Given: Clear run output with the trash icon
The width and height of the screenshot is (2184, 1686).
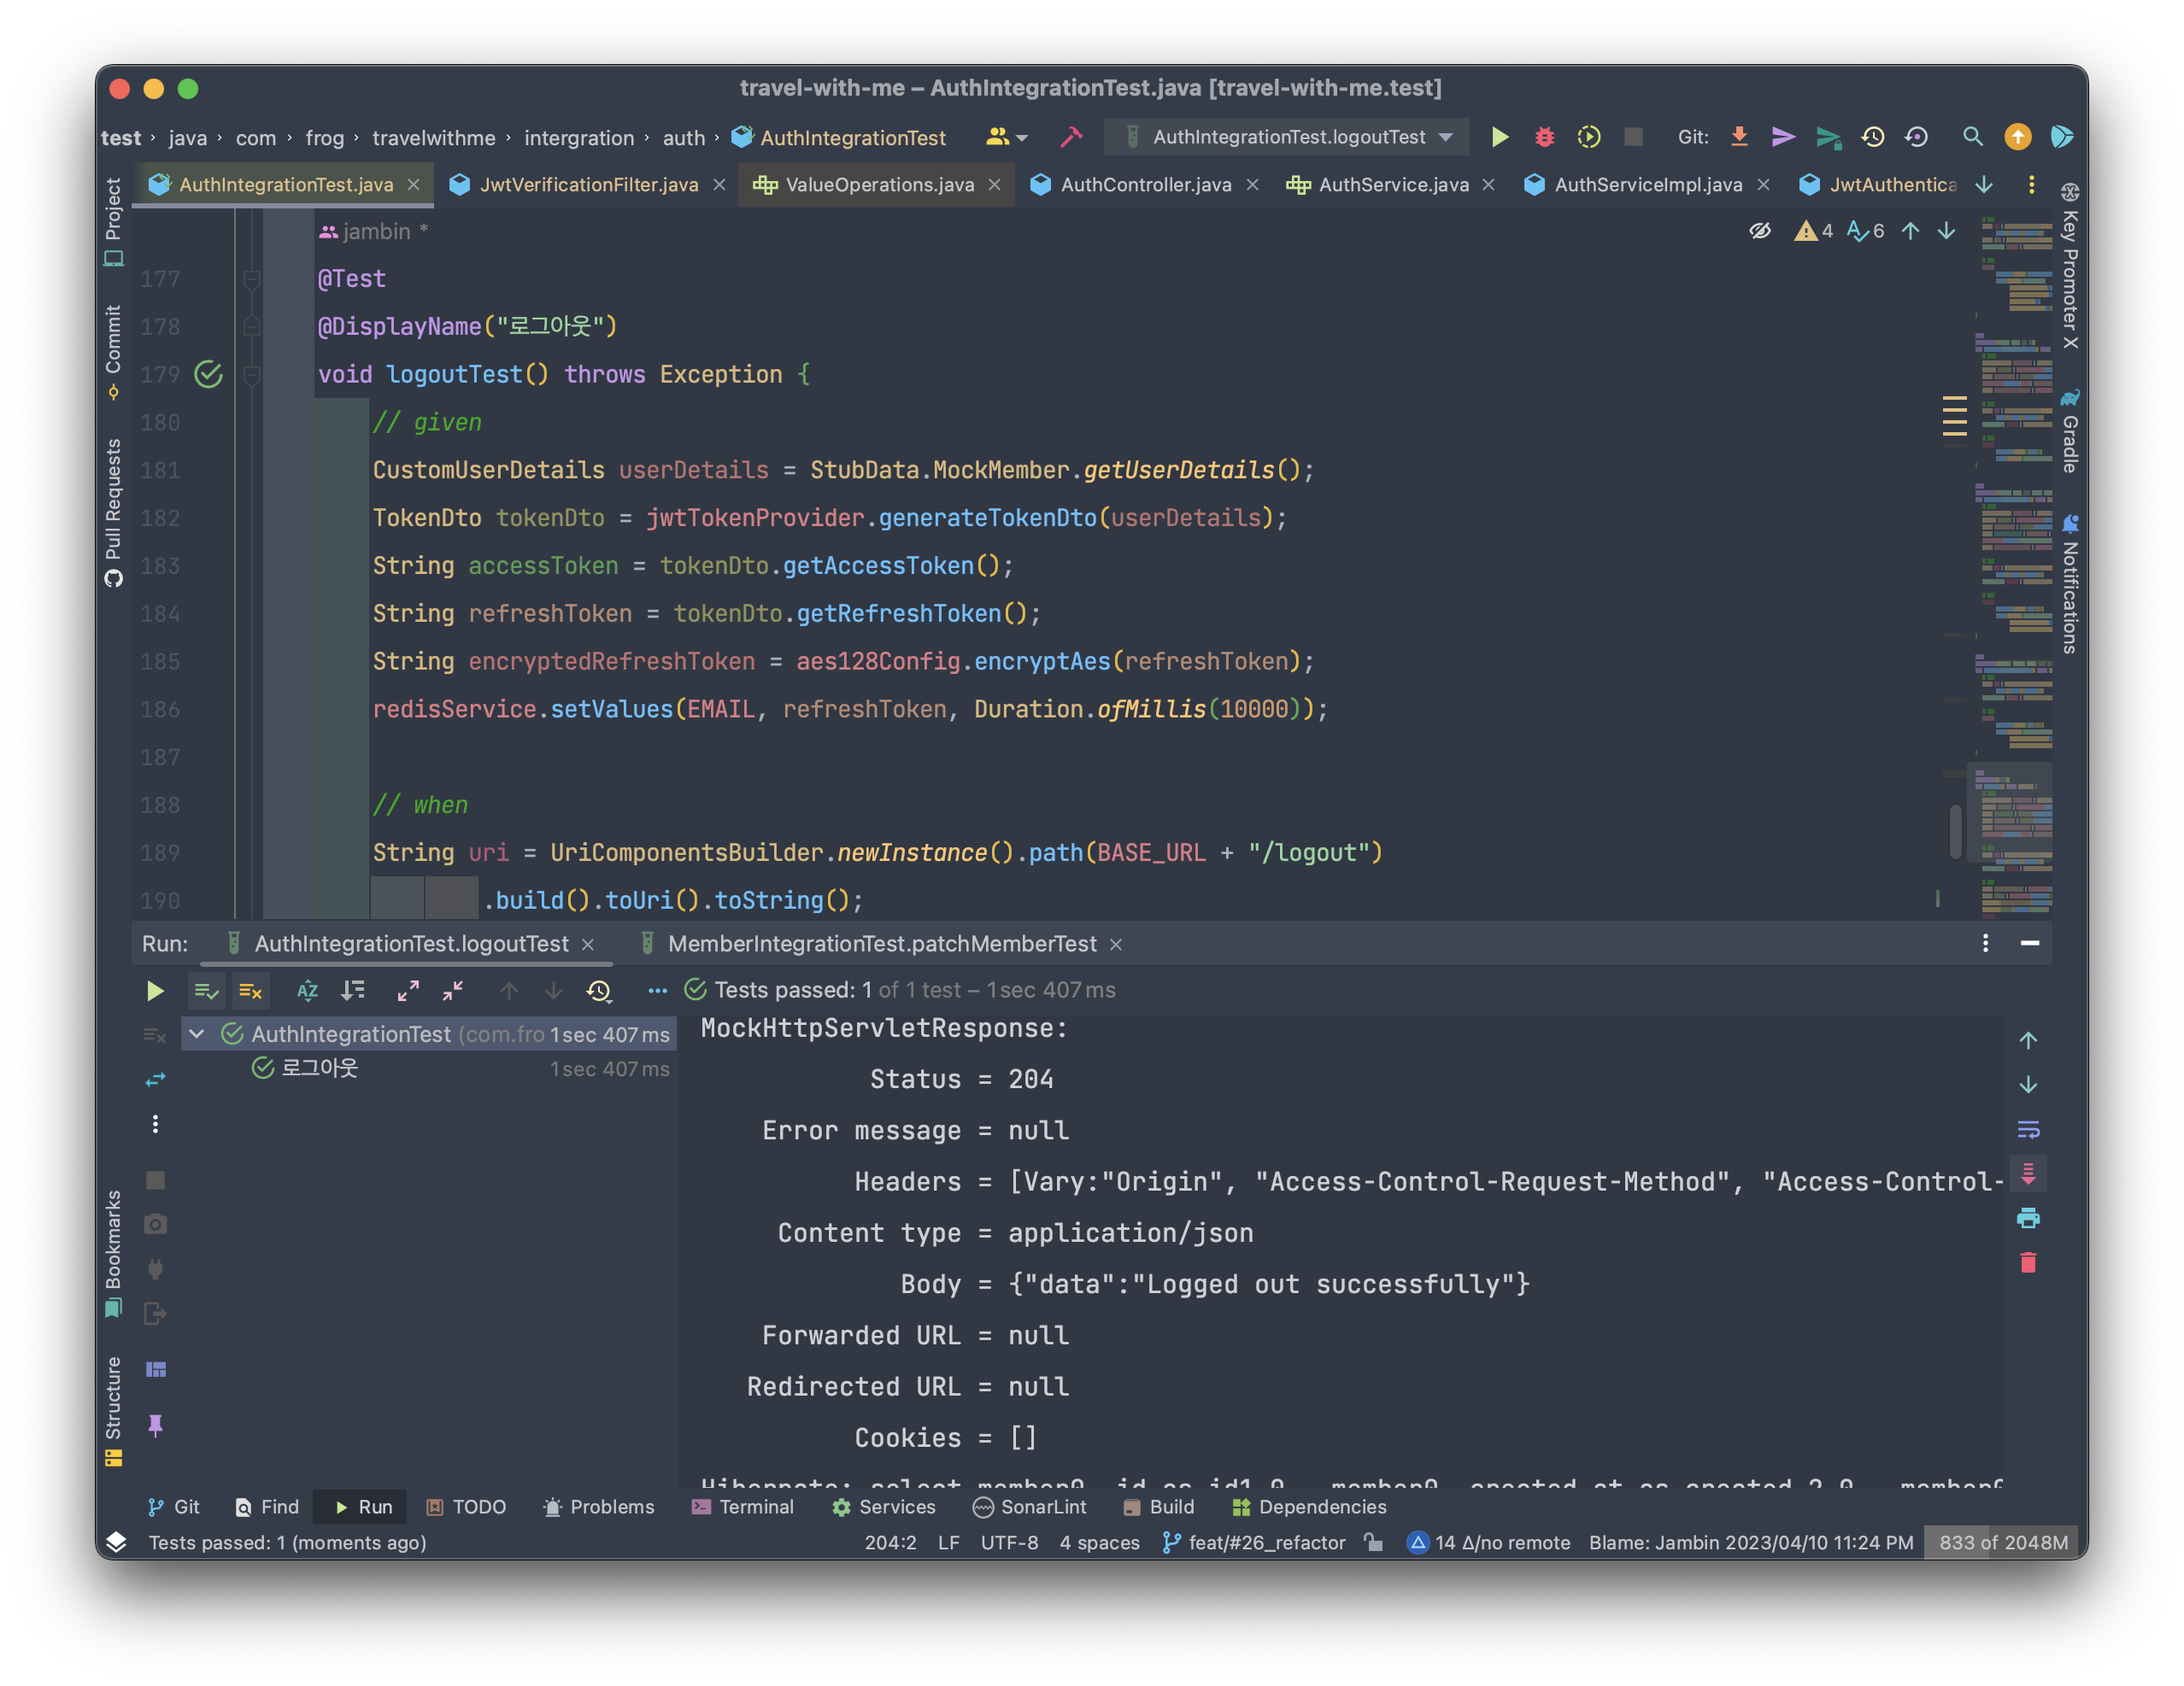Looking at the screenshot, I should pos(2028,1263).
